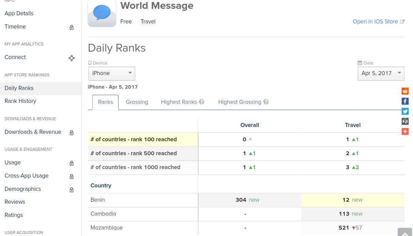Share this page on Reddit

click(x=405, y=91)
